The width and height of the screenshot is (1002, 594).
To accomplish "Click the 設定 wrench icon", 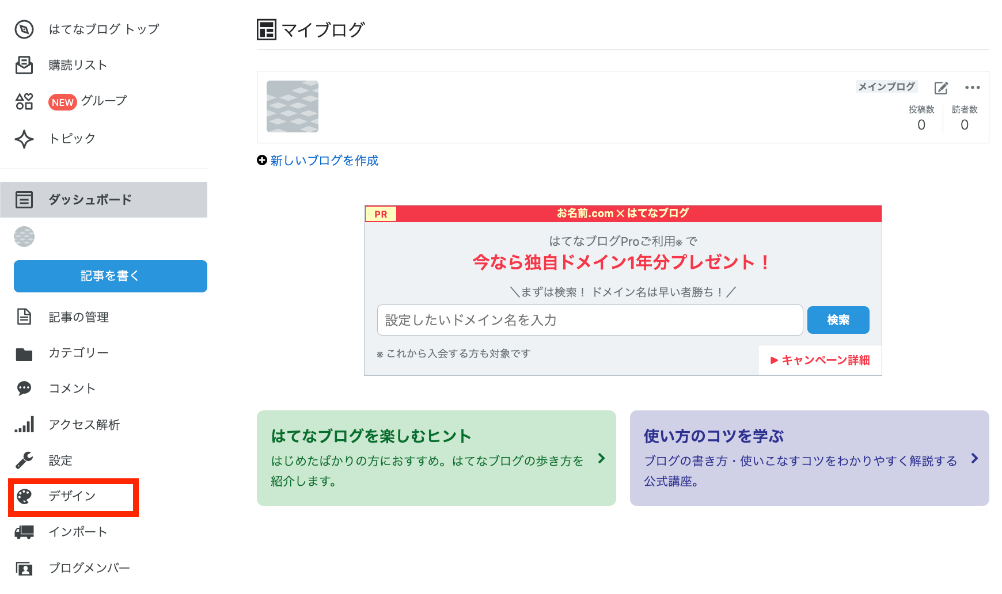I will [x=24, y=460].
